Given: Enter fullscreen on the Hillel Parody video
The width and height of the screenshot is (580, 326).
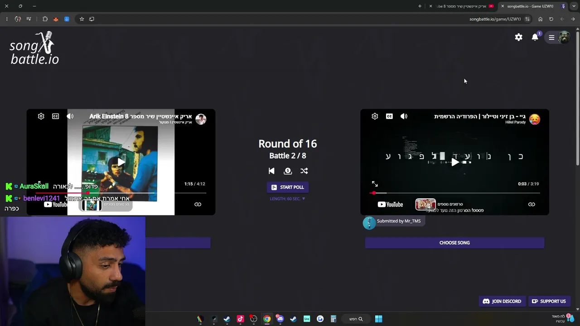Looking at the screenshot, I should [375, 184].
